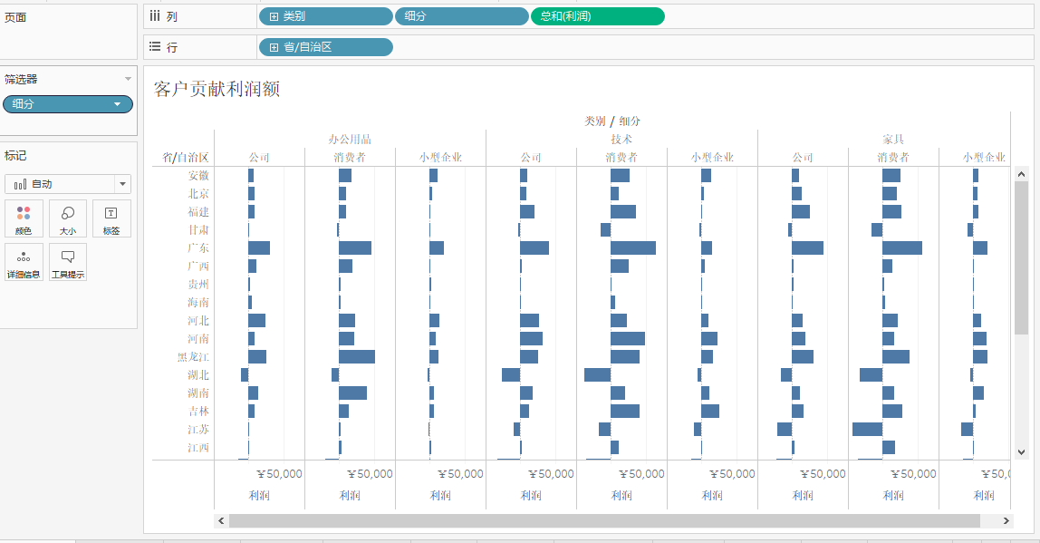
Task: Select the 办公用品 category header
Action: click(x=350, y=140)
